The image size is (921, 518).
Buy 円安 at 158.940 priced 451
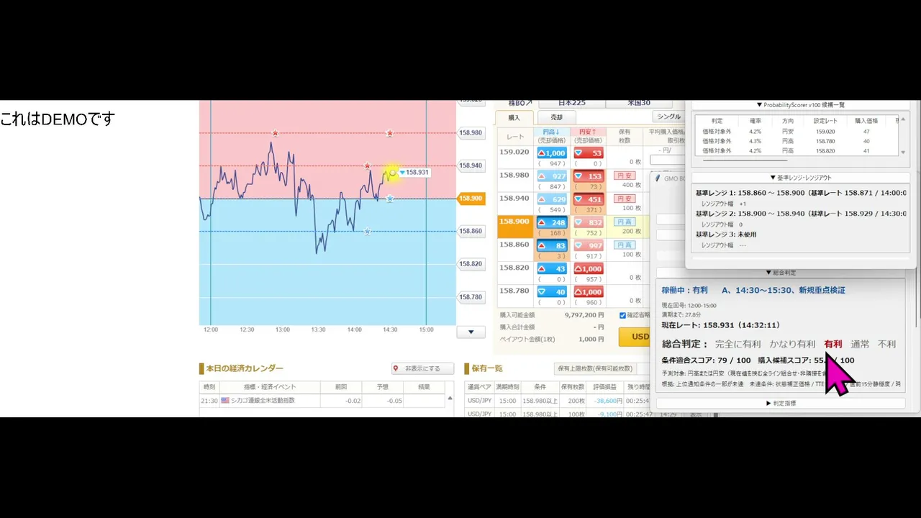point(588,199)
